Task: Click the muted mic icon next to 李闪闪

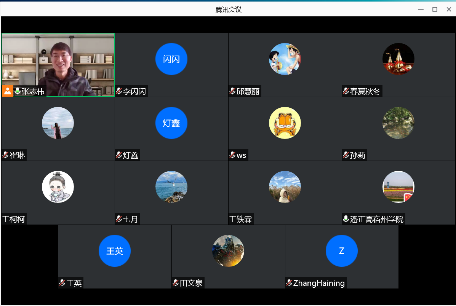Action: click(x=119, y=91)
